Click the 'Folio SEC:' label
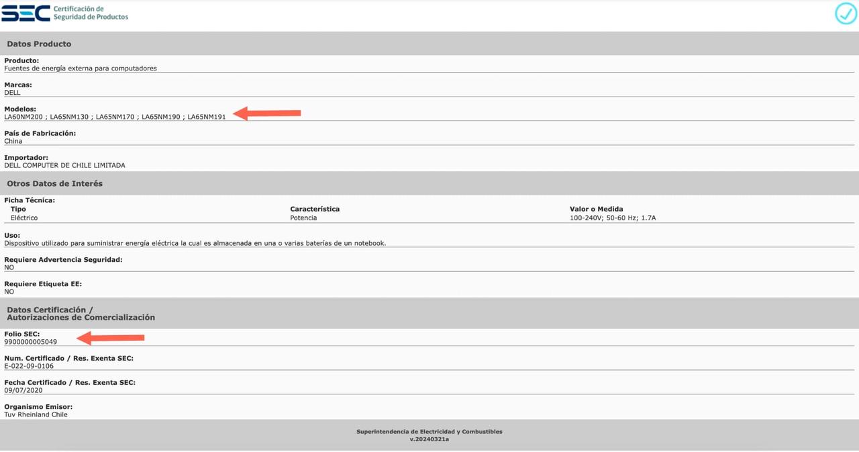 pyautogui.click(x=22, y=334)
